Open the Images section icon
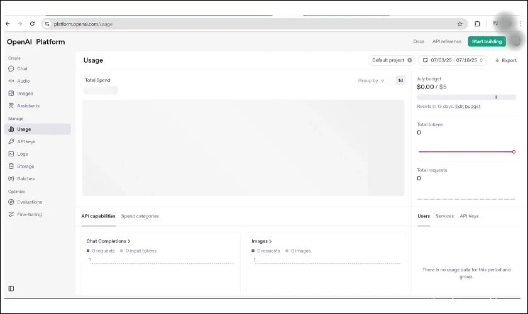The height and width of the screenshot is (314, 528). pyautogui.click(x=11, y=94)
